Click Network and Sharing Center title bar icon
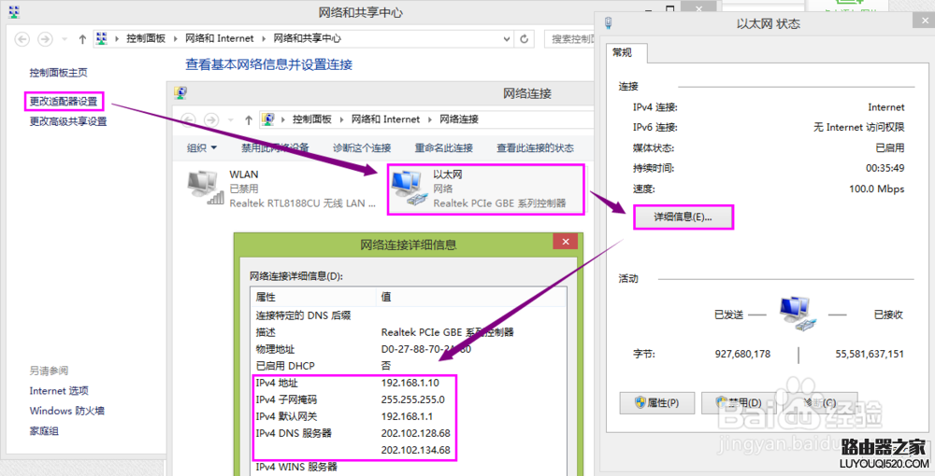 pos(14,11)
